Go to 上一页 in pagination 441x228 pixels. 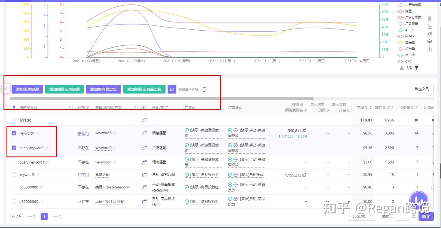click(x=30, y=216)
